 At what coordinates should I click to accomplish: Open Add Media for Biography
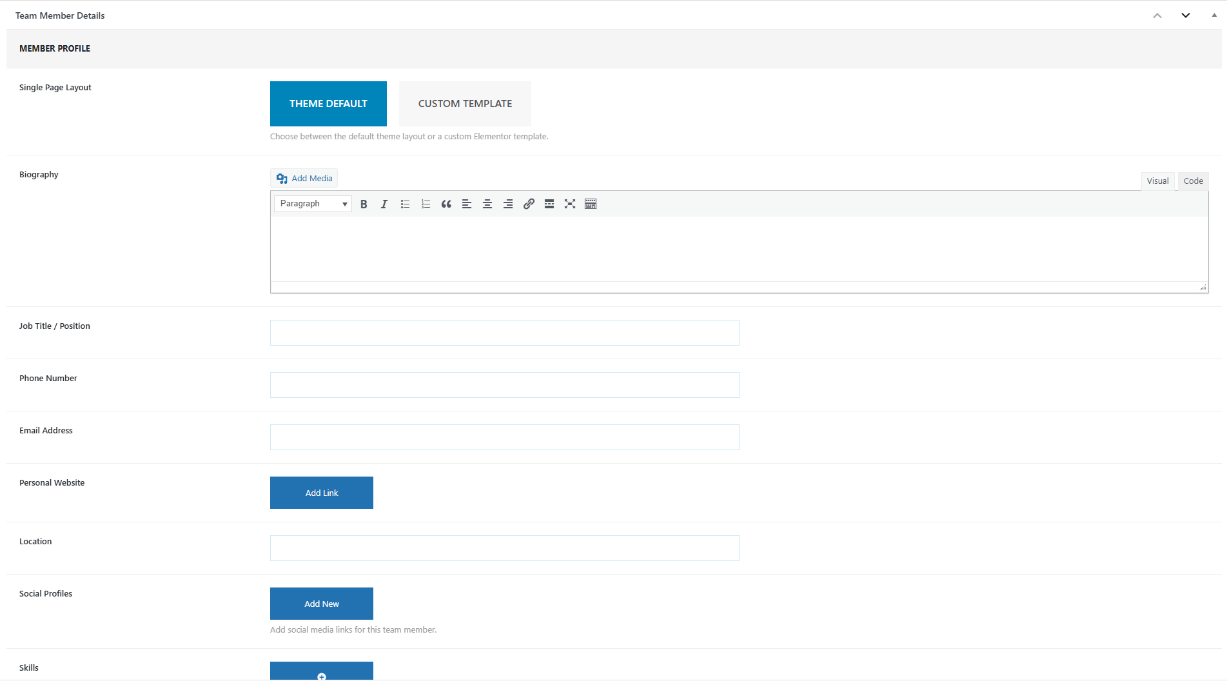tap(304, 179)
